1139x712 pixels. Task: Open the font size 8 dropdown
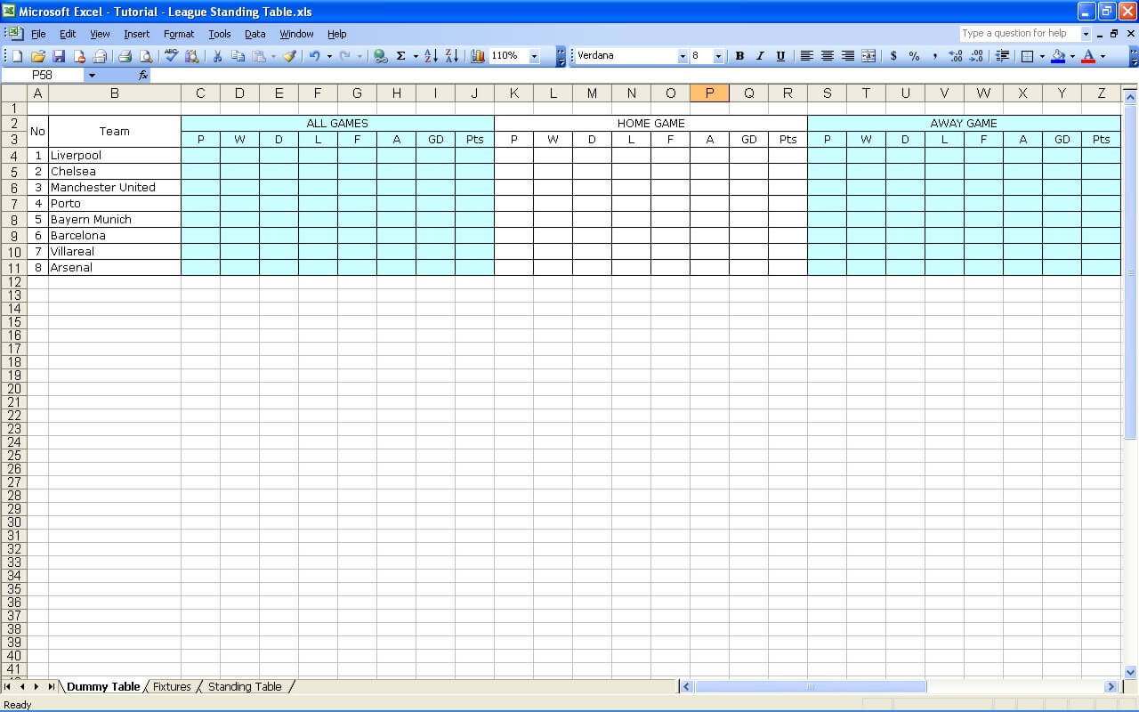click(x=719, y=56)
